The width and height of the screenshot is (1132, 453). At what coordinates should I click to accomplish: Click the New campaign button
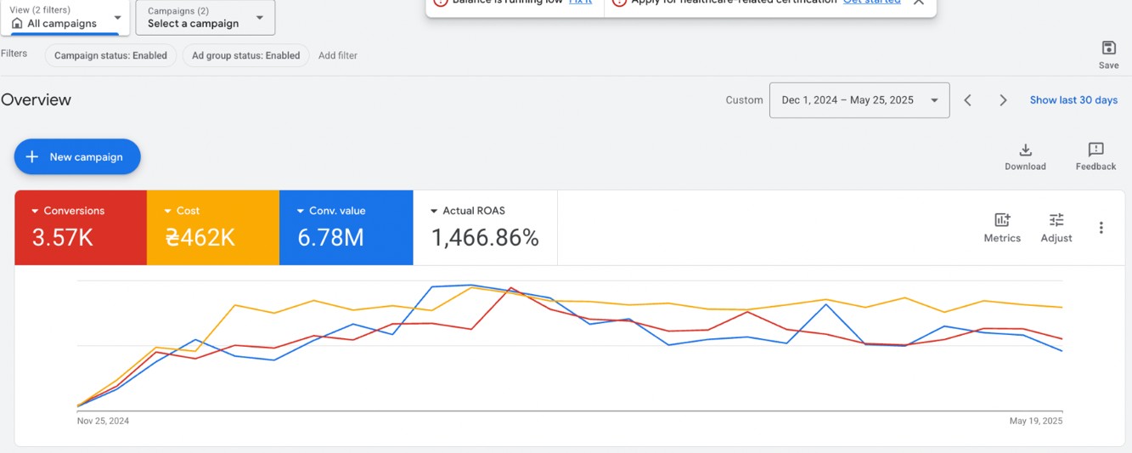(77, 156)
